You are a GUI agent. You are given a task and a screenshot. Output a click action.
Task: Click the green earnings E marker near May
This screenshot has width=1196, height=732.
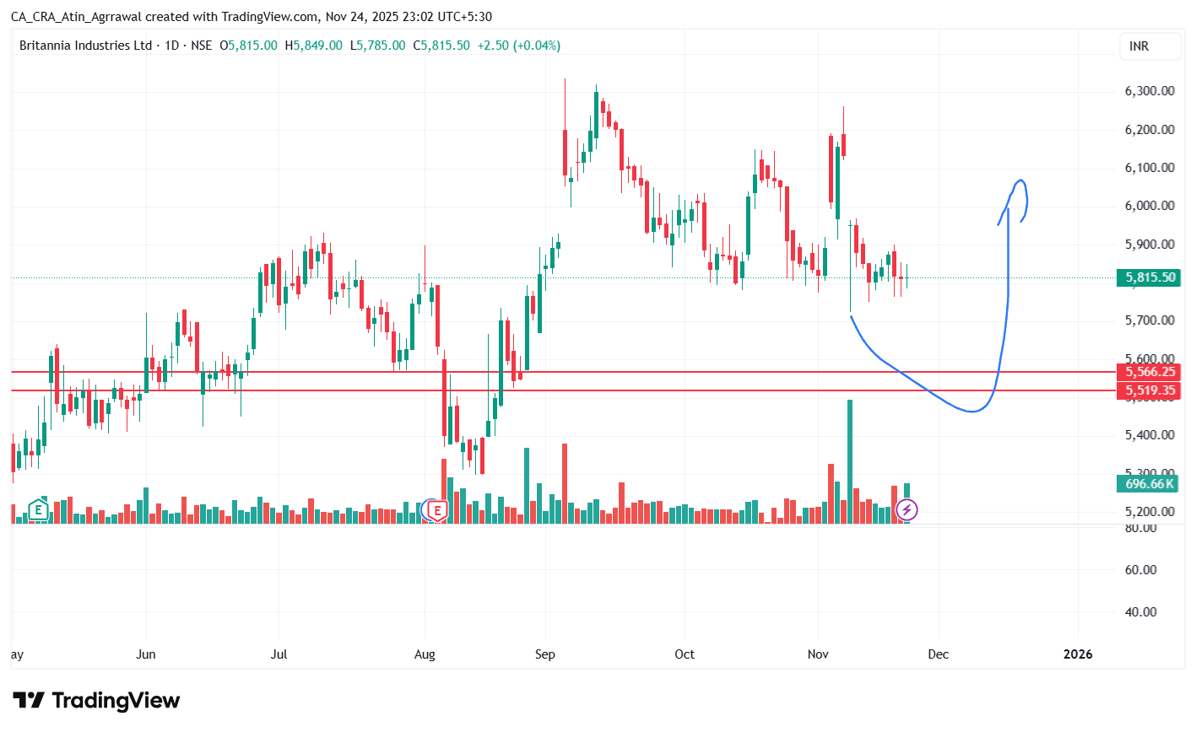click(38, 509)
